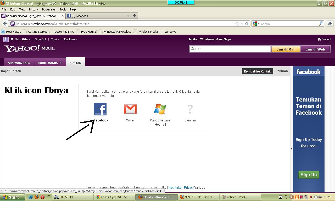Click the Sign Out link

click(x=41, y=39)
